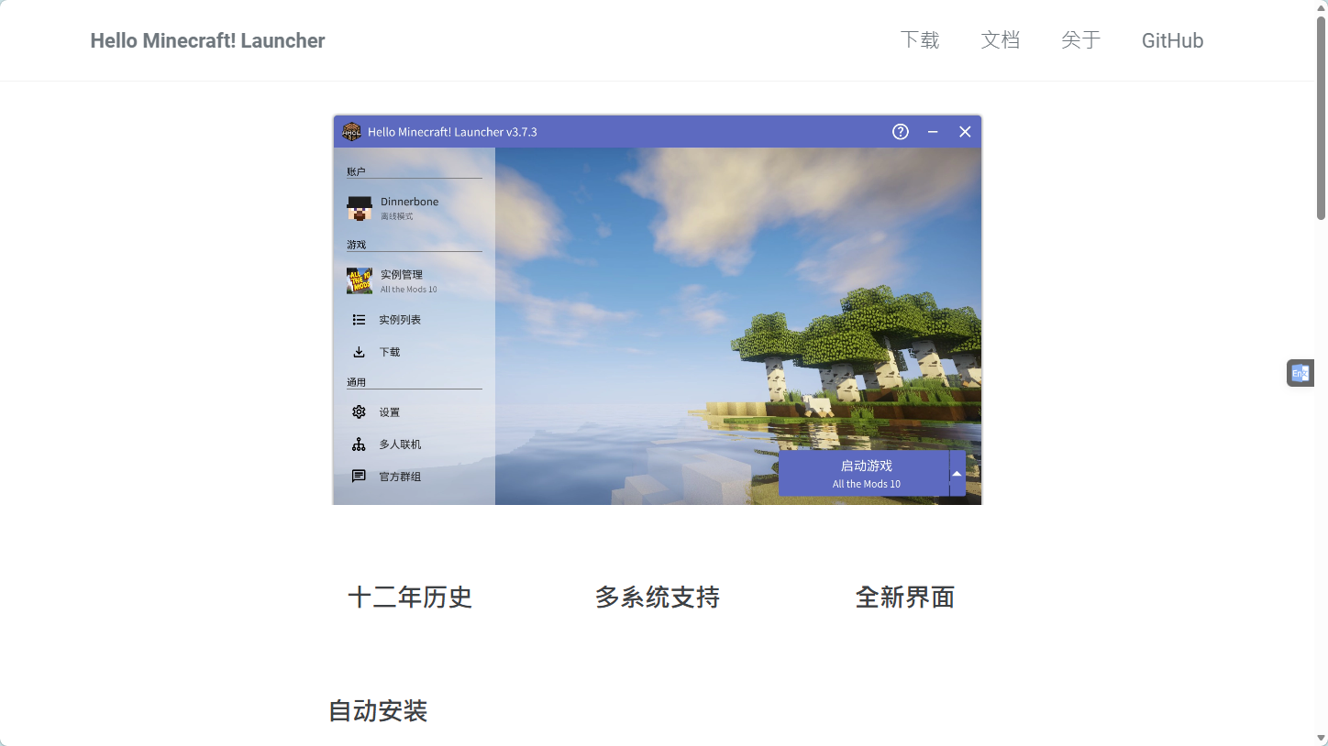
Task: Expand the arrow beside the 启动游戏 button
Action: coord(957,474)
